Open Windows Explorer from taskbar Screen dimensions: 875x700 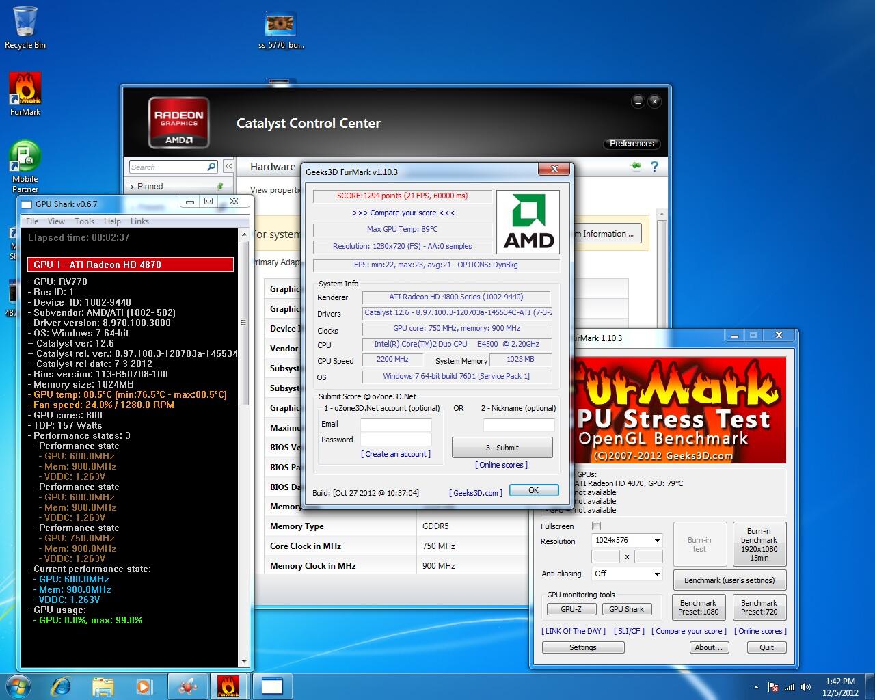[103, 686]
